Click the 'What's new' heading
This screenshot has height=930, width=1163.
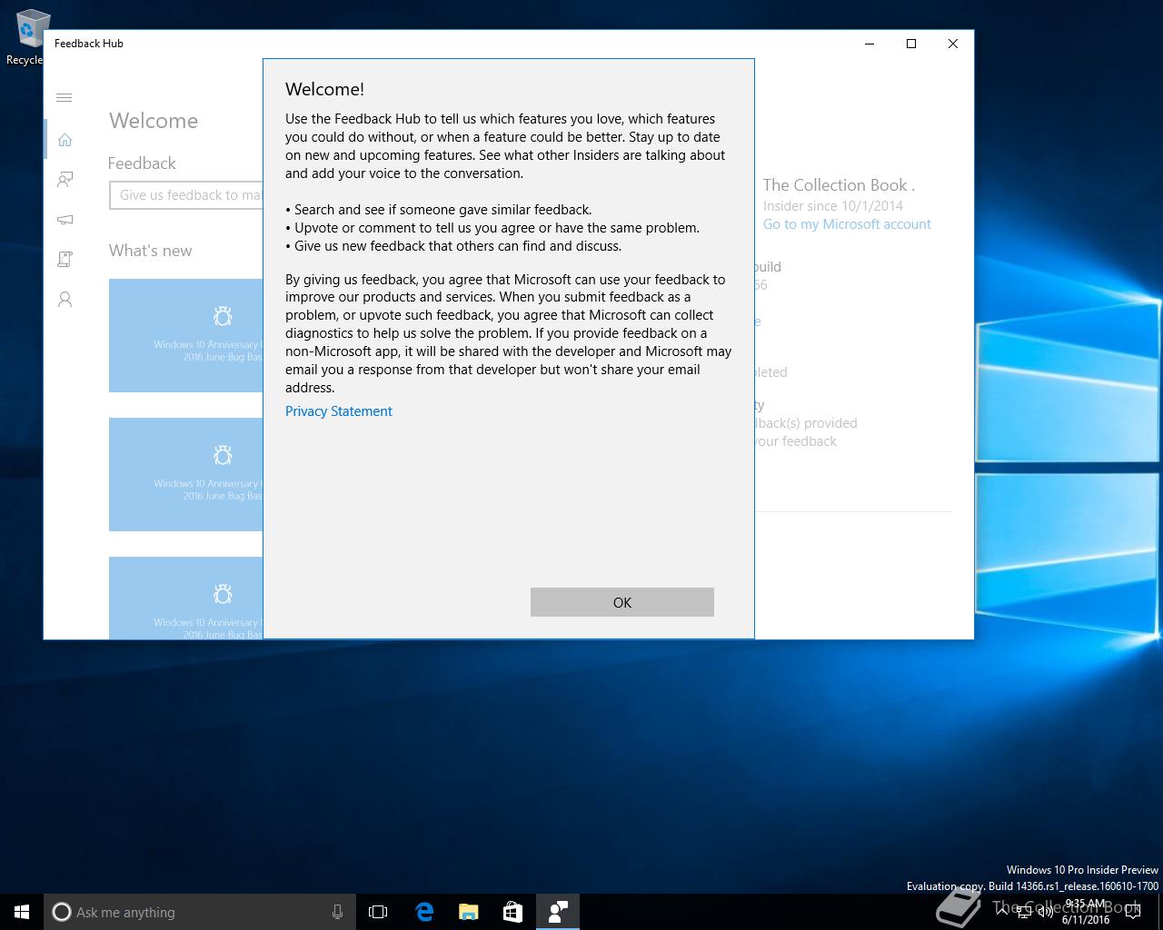151,251
